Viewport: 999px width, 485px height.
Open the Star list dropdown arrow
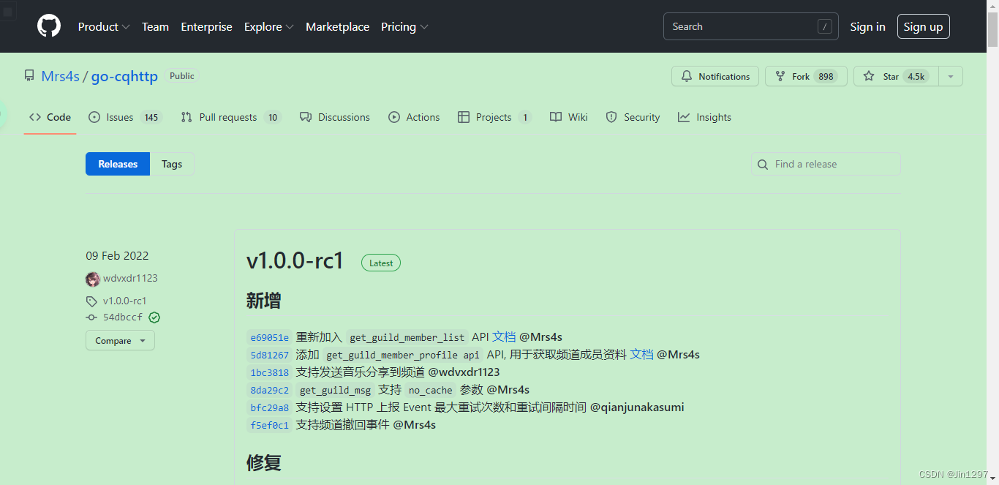pyautogui.click(x=951, y=76)
